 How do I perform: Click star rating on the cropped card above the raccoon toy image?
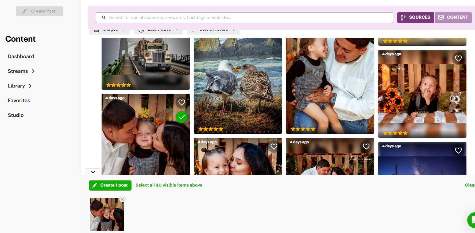click(x=395, y=41)
